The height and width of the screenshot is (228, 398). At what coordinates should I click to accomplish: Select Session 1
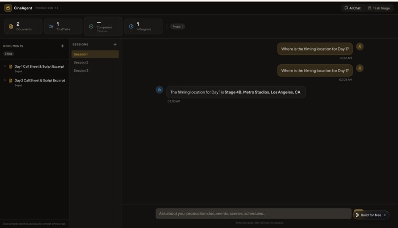tap(95, 54)
